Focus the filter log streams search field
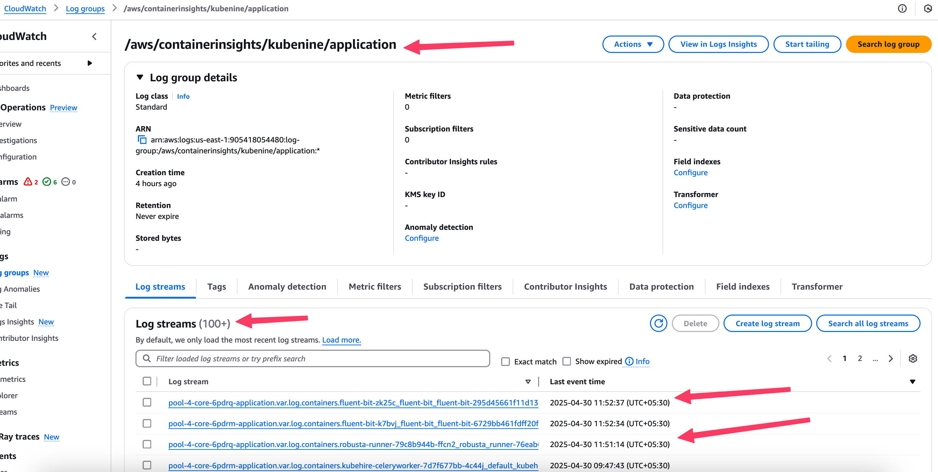 (x=312, y=359)
